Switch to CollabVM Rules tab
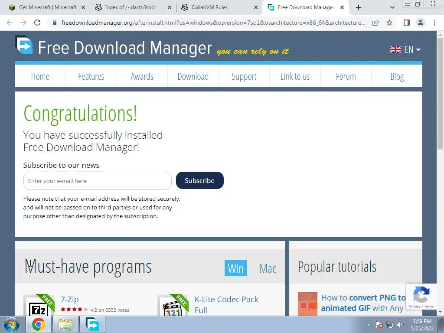 pyautogui.click(x=209, y=7)
